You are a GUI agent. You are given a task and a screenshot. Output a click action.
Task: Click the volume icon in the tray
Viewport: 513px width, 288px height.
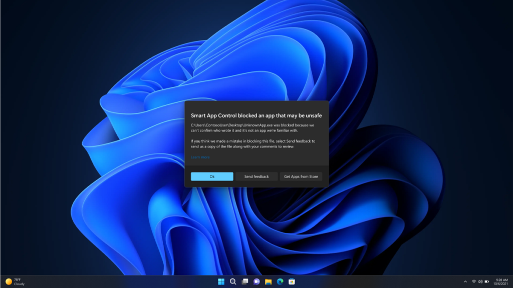(x=480, y=281)
